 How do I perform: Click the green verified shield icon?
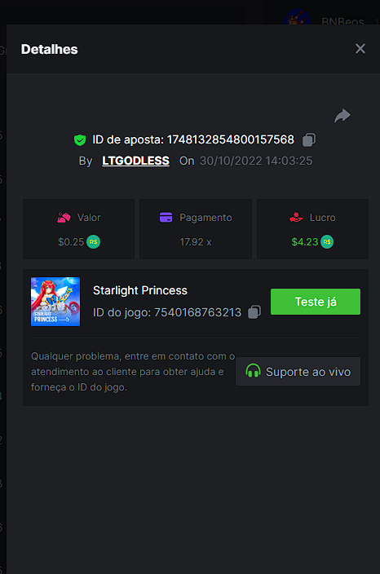pos(80,140)
